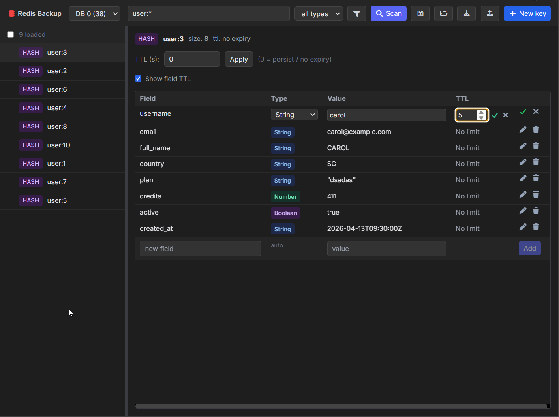Viewport: 559px width, 417px height.
Task: Click the credits value 411
Action: [x=332, y=196]
